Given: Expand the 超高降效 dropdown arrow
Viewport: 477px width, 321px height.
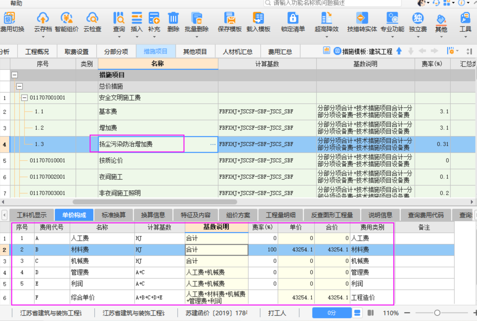Looking at the screenshot, I should point(326,37).
